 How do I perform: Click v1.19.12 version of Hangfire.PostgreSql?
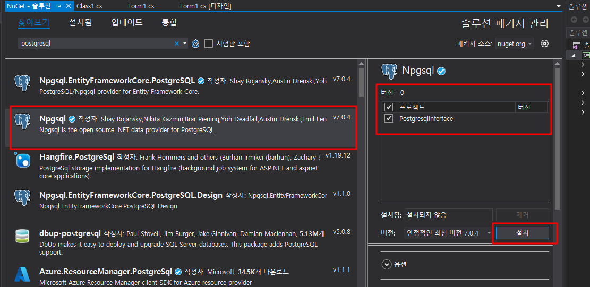point(338,155)
